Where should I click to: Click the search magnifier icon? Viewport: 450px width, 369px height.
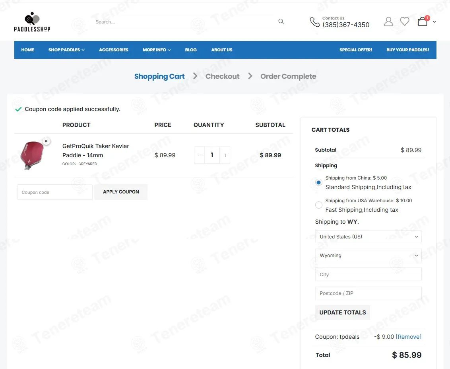pyautogui.click(x=281, y=21)
